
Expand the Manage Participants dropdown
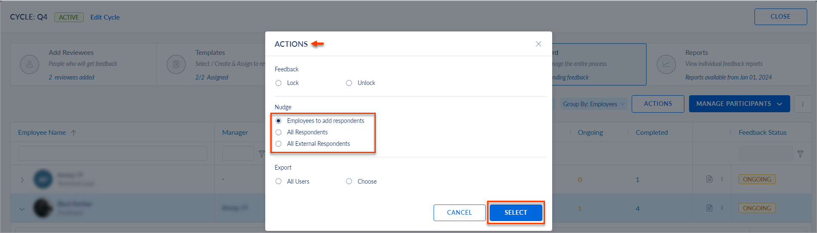(x=739, y=104)
